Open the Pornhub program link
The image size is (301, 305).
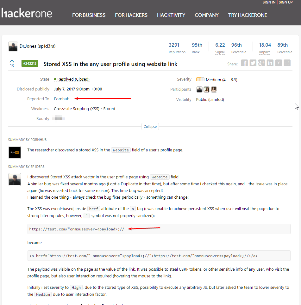tap(61, 99)
